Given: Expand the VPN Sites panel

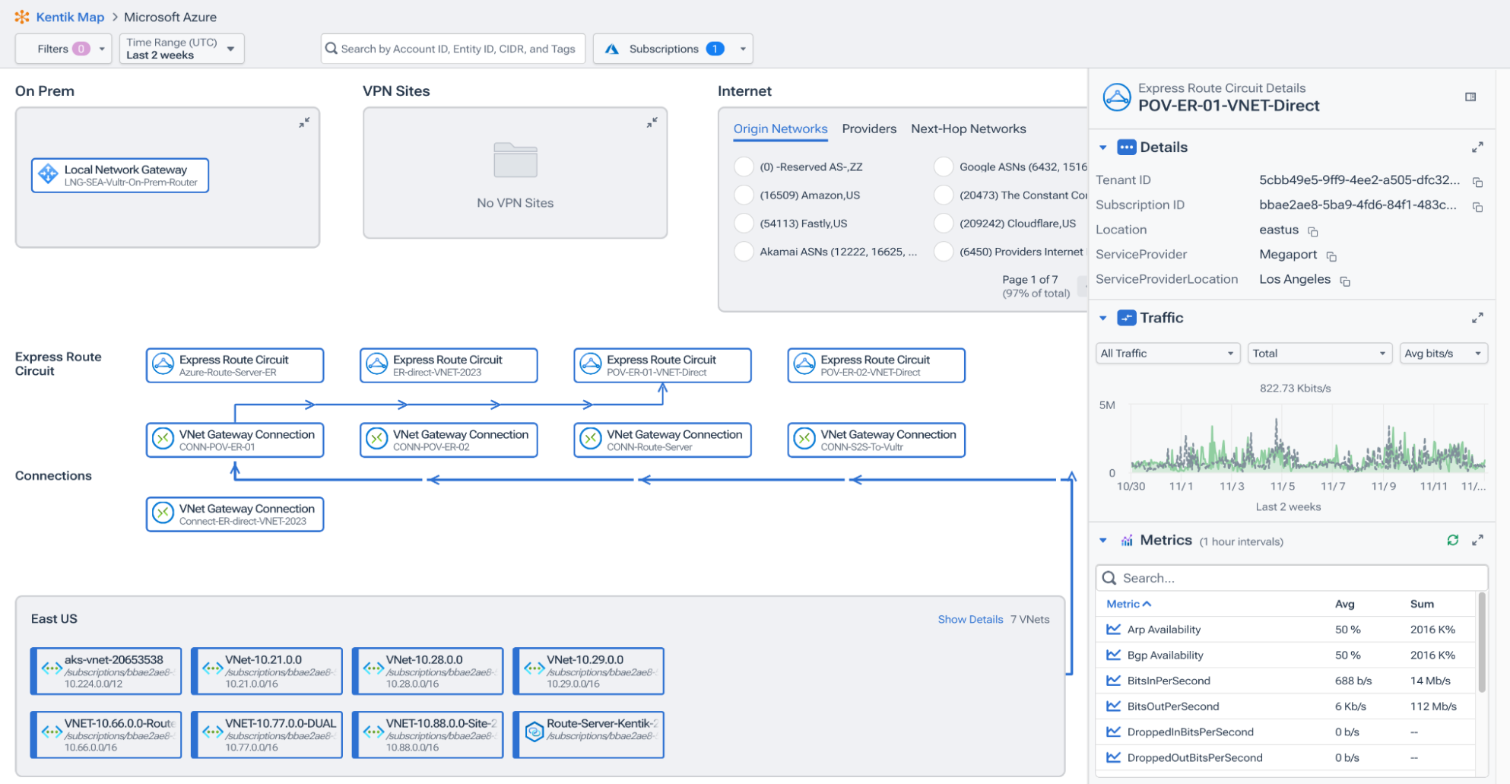Looking at the screenshot, I should coord(652,122).
